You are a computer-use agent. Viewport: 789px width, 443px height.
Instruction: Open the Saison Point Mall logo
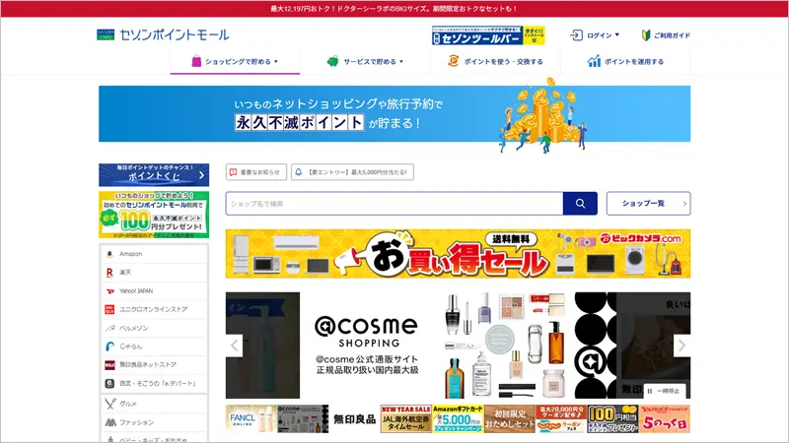163,34
